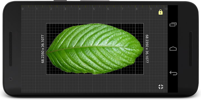Tap the Android back arrow
This screenshot has width=201, height=100.
click(x=173, y=73)
